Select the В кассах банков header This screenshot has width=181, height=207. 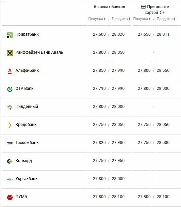click(109, 7)
